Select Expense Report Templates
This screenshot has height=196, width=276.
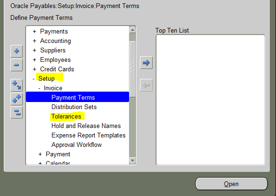click(88, 136)
